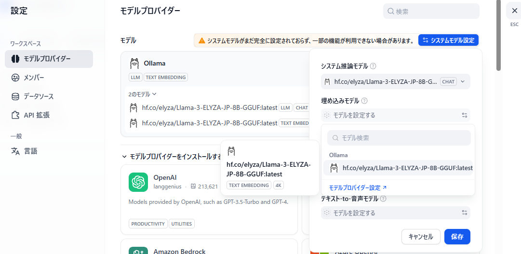Click the CHAT badge in system model dropdown
The height and width of the screenshot is (254, 521).
[x=448, y=81]
